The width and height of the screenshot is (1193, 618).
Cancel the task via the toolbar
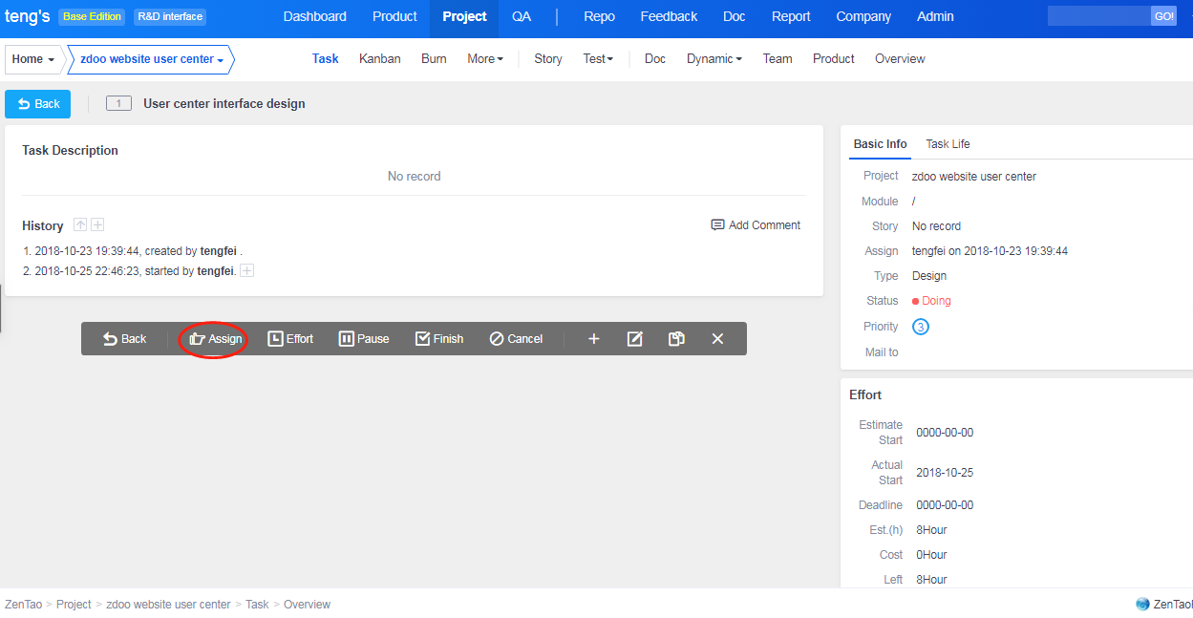[x=516, y=339]
